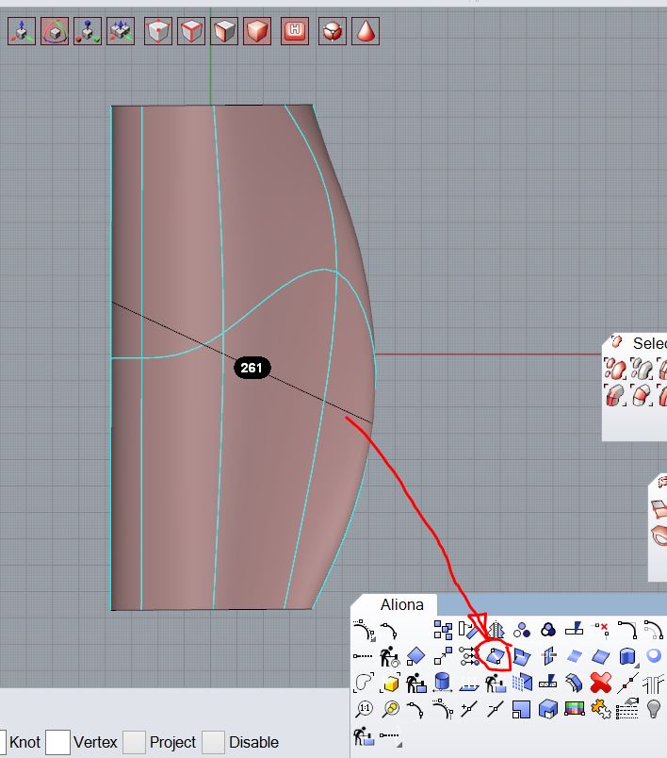Click the remove knot minus-line icon
Screen dimensions: 667x758
(x=495, y=709)
